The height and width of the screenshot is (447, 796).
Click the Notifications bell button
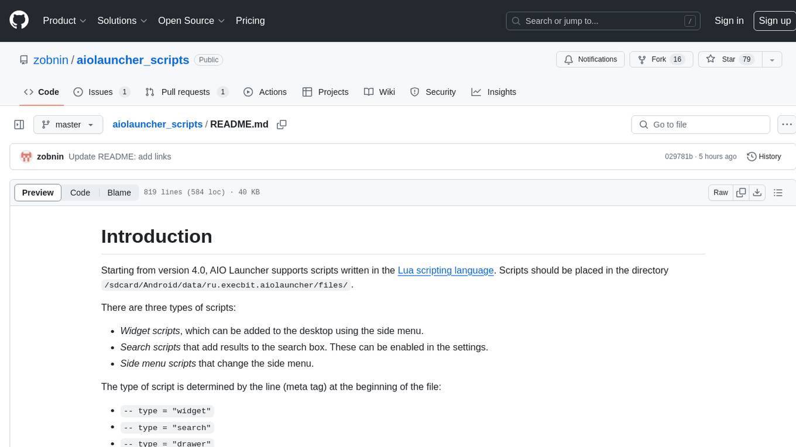591,60
